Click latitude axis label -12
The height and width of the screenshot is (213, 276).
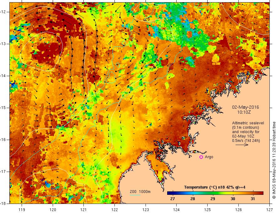pyautogui.click(x=3, y=12)
